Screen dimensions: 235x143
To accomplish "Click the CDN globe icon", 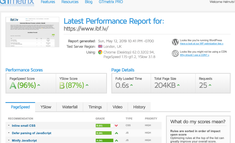I will pos(175,53).
